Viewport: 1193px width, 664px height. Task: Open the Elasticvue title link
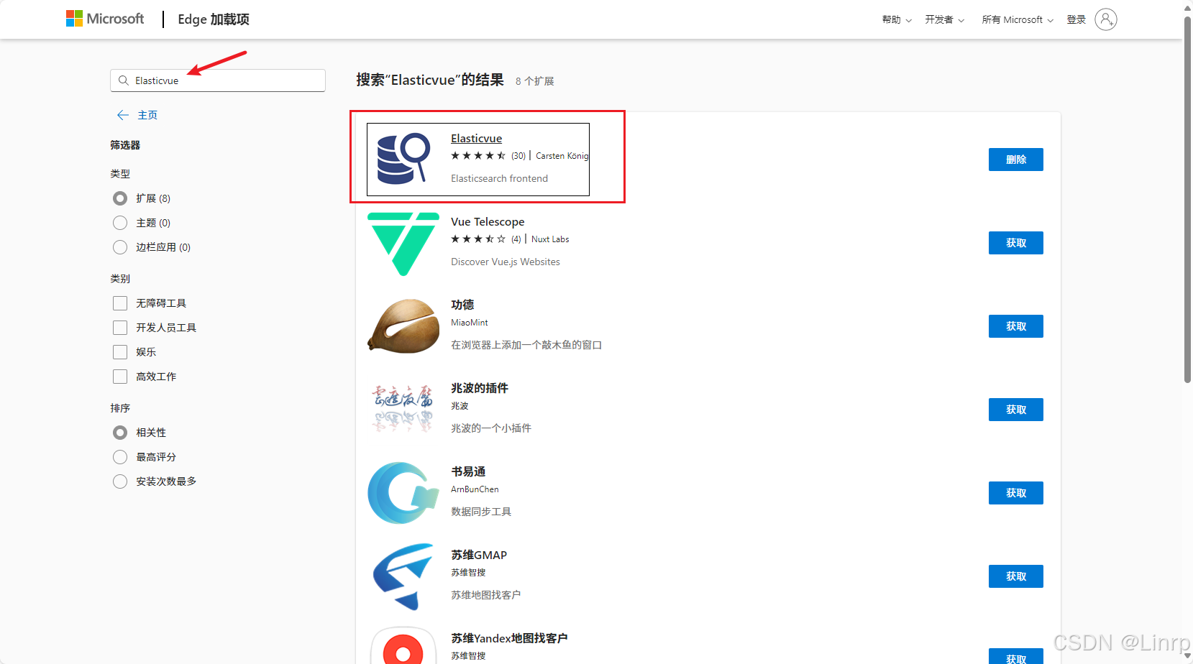476,139
